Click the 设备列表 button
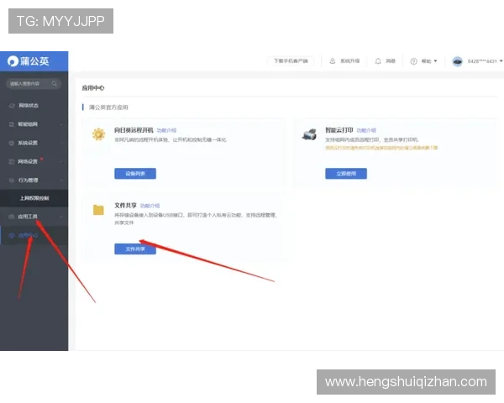This screenshot has height=403, width=504. 135,174
